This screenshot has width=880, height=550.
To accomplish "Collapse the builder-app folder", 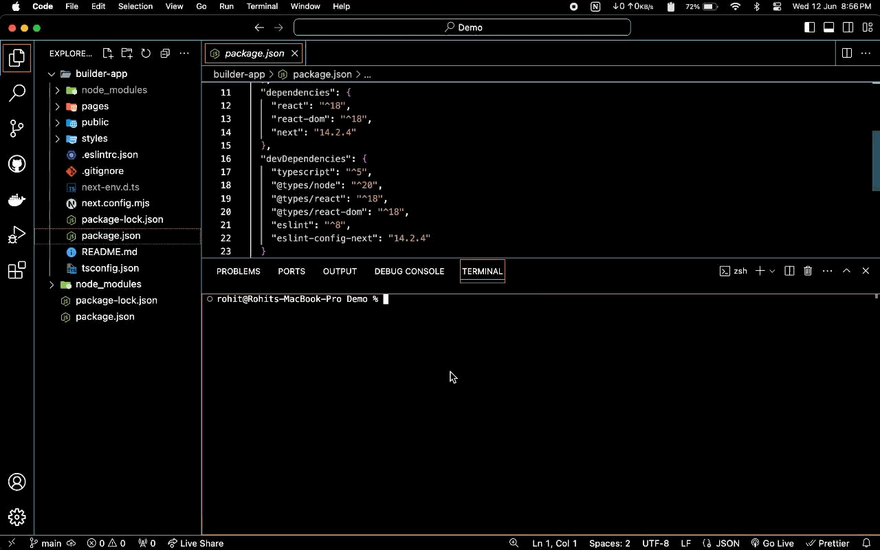I will tap(52, 74).
